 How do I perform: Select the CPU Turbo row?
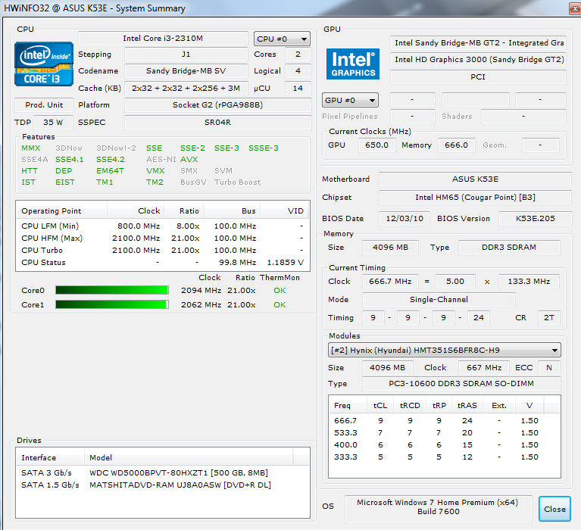[x=162, y=251]
